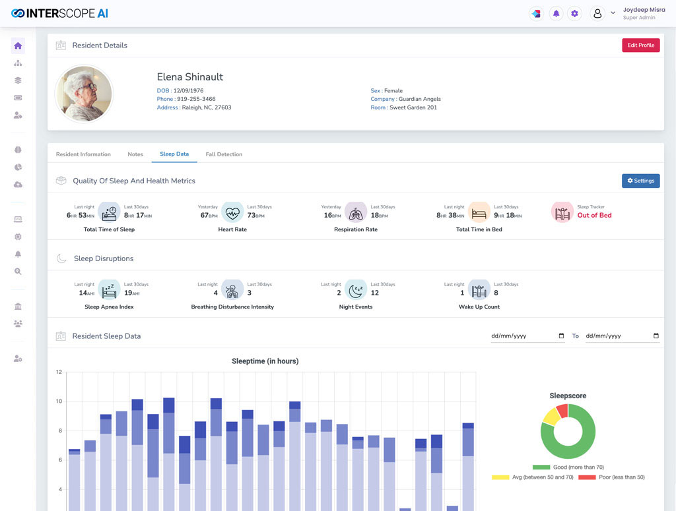Open the sleep metrics Settings button
This screenshot has width=676, height=511.
pos(640,181)
